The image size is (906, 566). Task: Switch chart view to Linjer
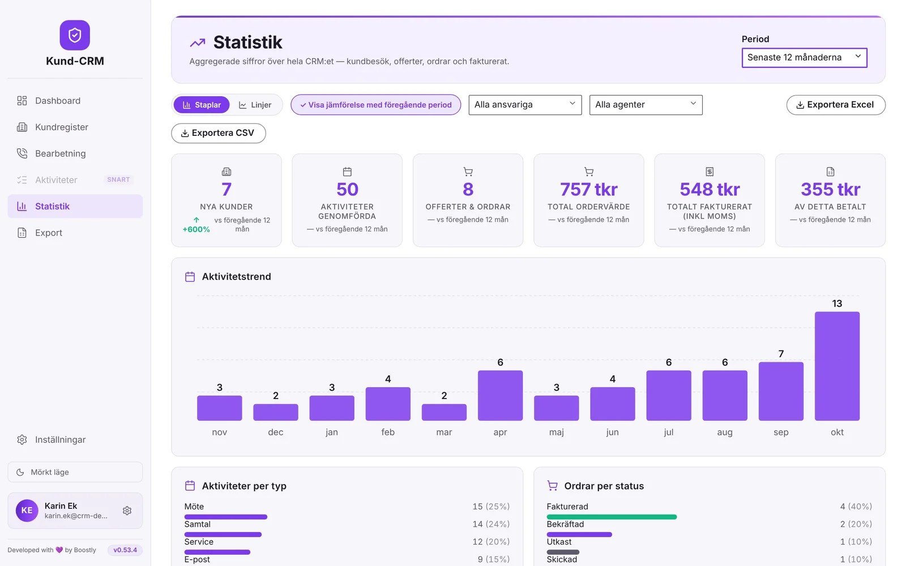coord(255,105)
